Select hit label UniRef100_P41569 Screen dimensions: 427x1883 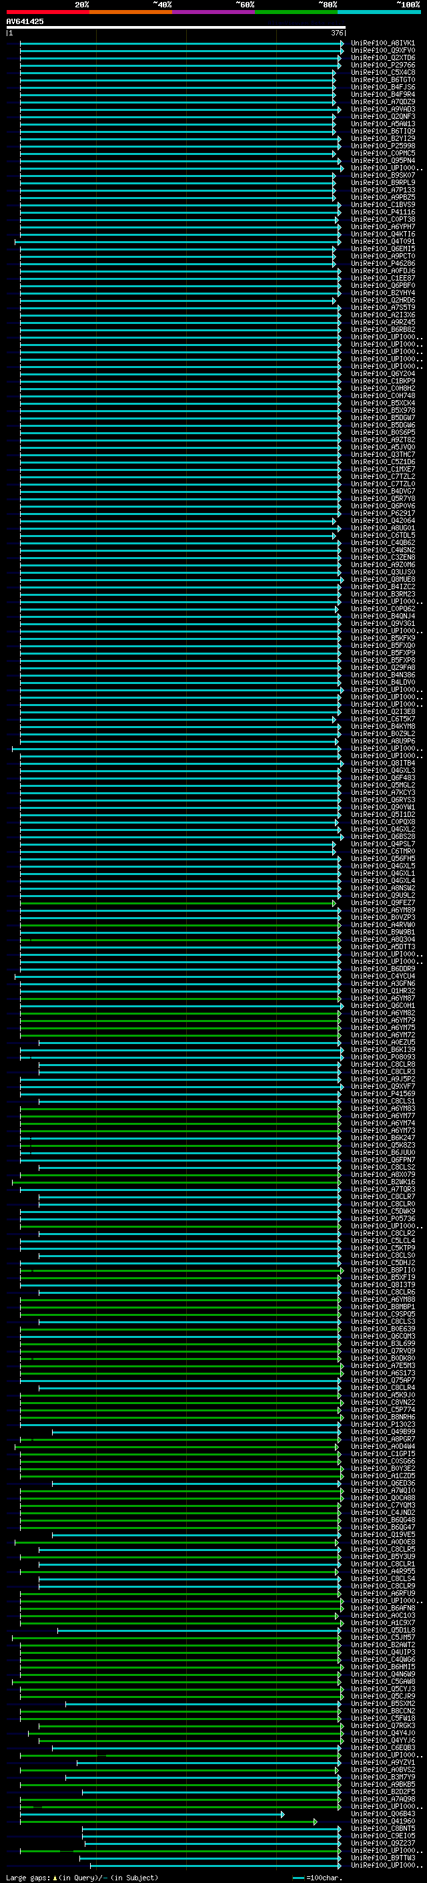click(x=383, y=1093)
